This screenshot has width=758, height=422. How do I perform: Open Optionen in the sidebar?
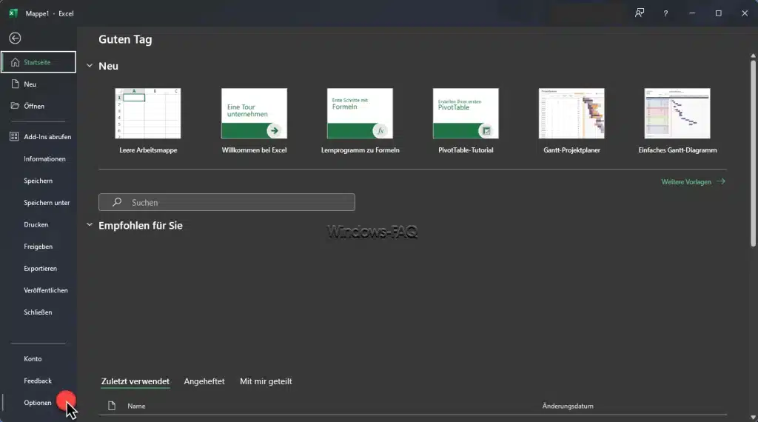click(38, 403)
